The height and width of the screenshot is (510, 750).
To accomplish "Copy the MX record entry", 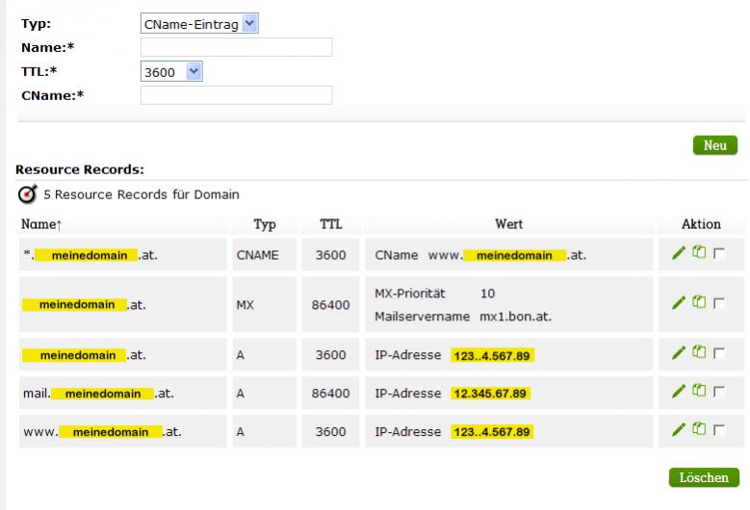I will (x=699, y=301).
